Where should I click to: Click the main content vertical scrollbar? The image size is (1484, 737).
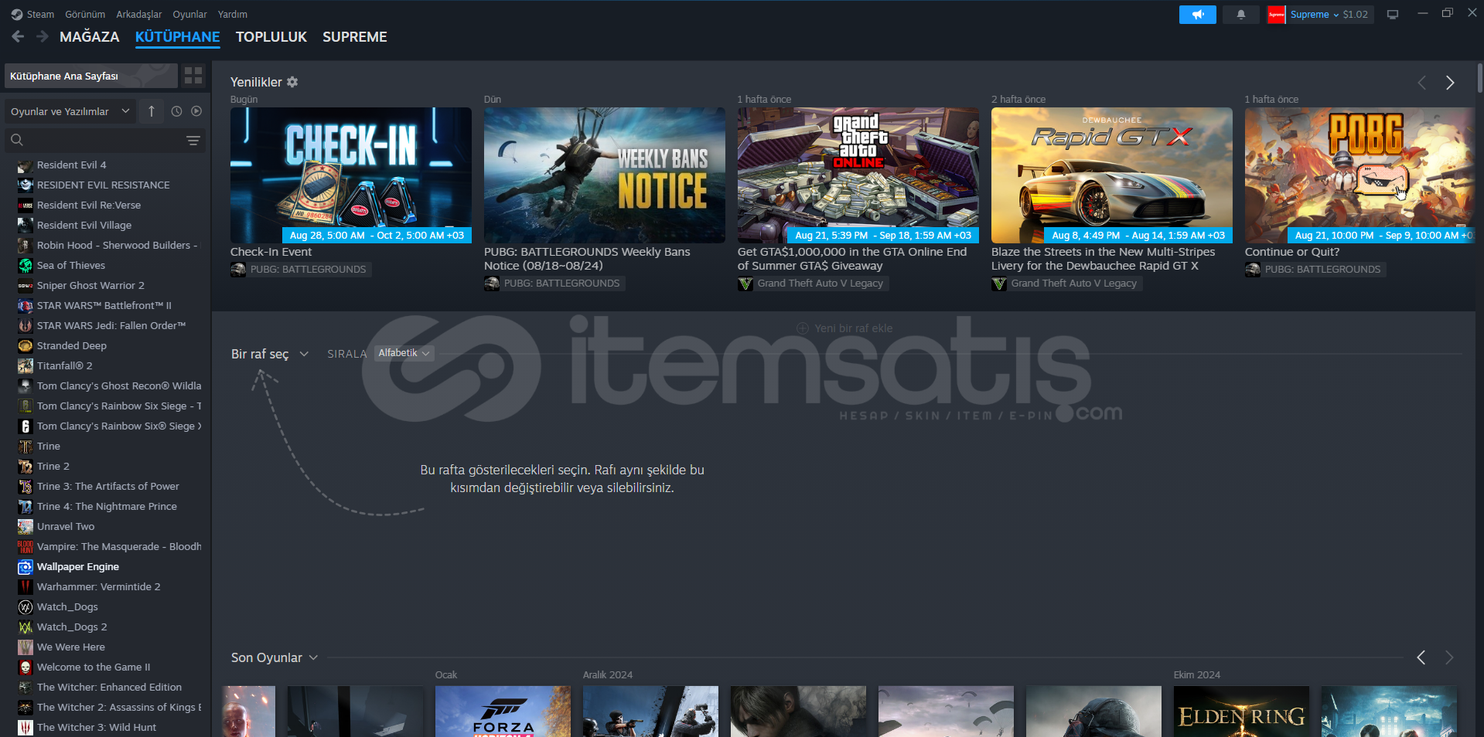[1479, 79]
